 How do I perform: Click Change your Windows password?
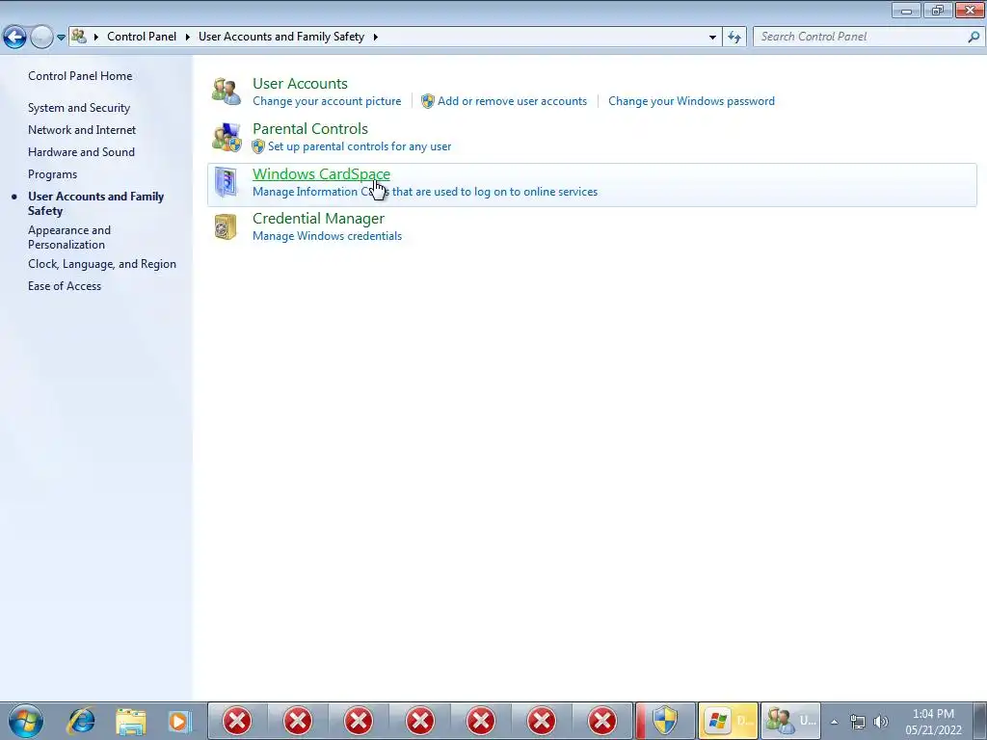point(691,100)
